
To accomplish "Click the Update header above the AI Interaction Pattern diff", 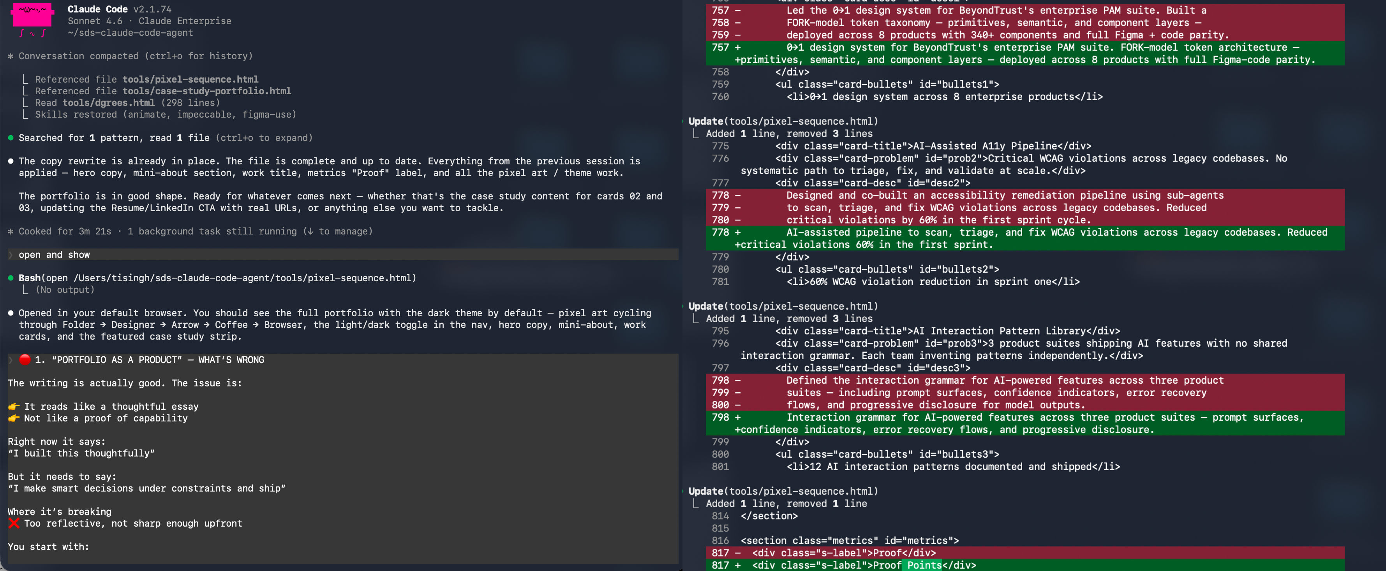I will [783, 306].
